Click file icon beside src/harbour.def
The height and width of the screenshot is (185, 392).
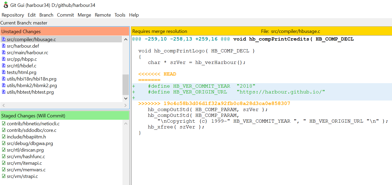4,46
